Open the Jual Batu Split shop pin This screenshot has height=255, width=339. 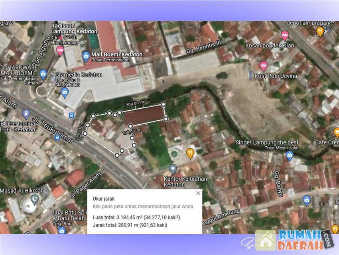61,230
